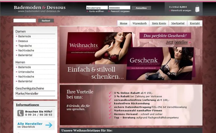The image size is (216, 133).
Task: Click the Hermes-Versand benefit line
Action: (x=138, y=114)
